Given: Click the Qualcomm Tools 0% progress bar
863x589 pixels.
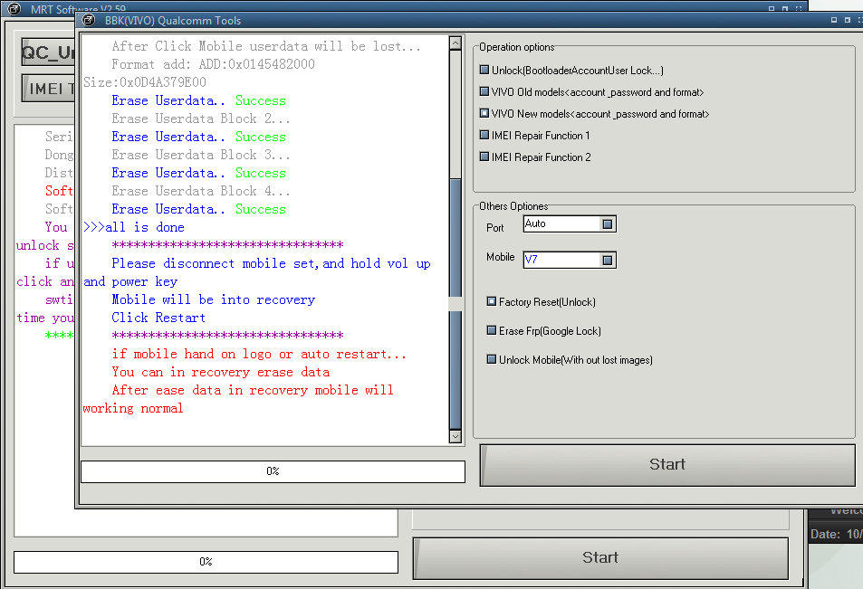Looking at the screenshot, I should pyautogui.click(x=273, y=471).
